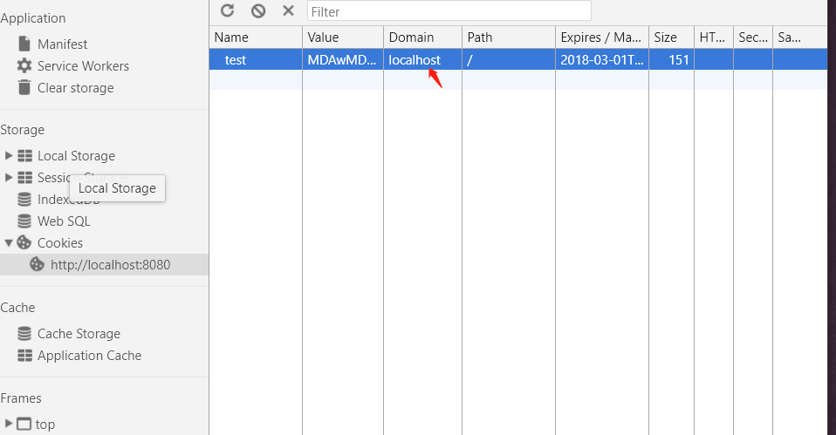Click the delete selected cookie X icon
This screenshot has width=836, height=435.
coord(288,10)
